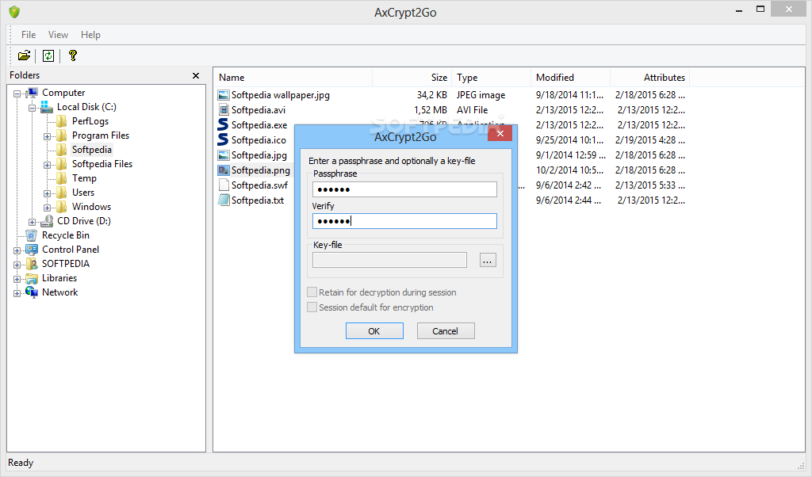Click the Passphrase input field
The width and height of the screenshot is (812, 477).
[x=404, y=189]
